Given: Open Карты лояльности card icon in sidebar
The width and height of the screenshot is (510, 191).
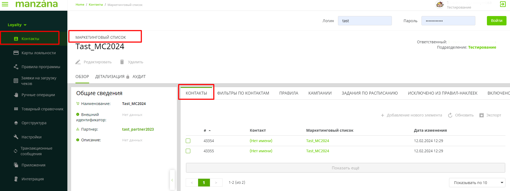Looking at the screenshot, I should click(x=16, y=53).
